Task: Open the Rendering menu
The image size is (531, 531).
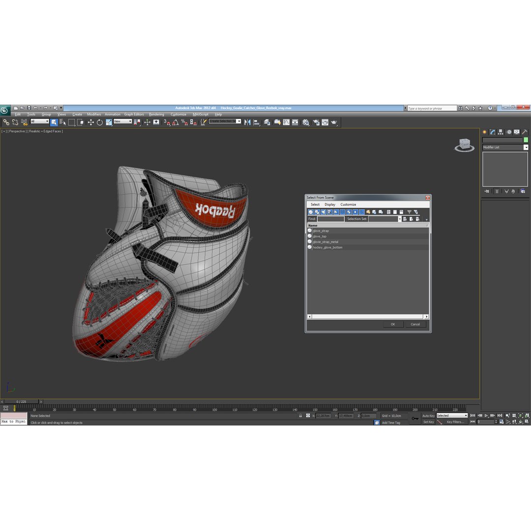Action: click(x=156, y=115)
